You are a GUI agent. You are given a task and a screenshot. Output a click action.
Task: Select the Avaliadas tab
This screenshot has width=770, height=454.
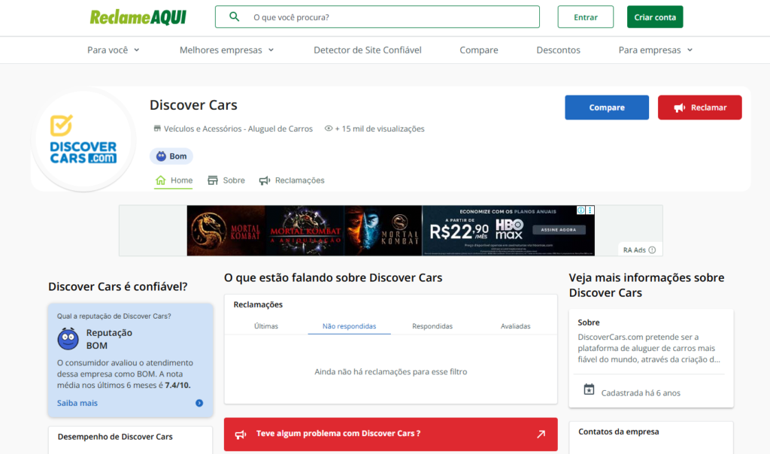click(515, 326)
